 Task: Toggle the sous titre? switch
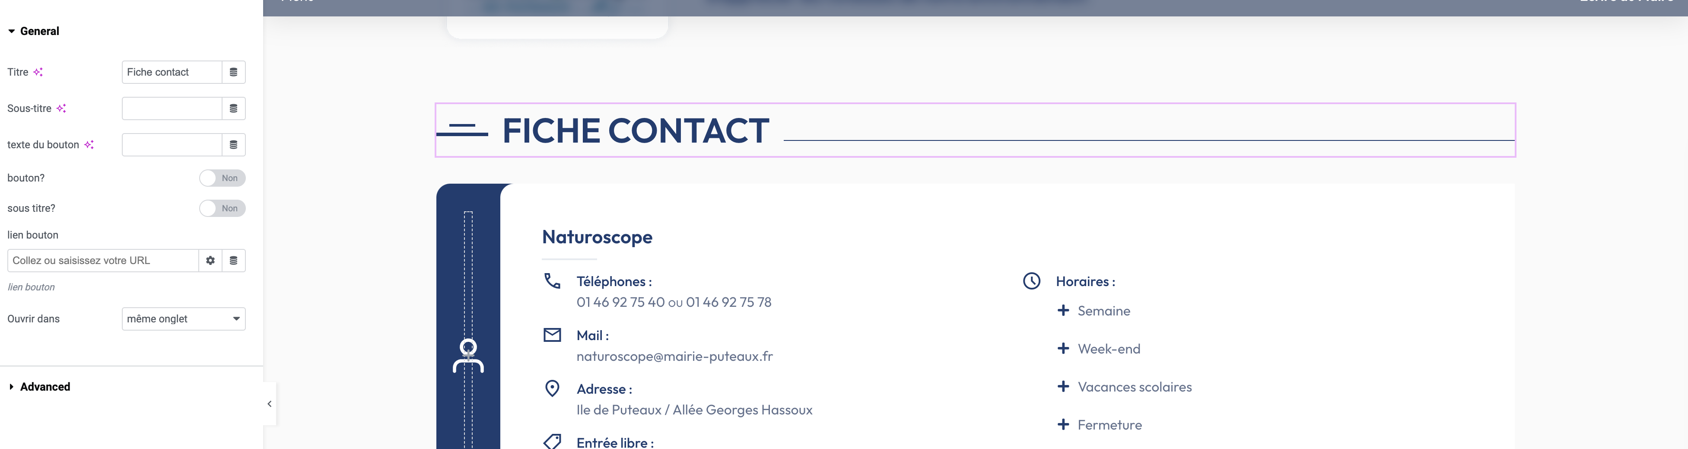(222, 208)
